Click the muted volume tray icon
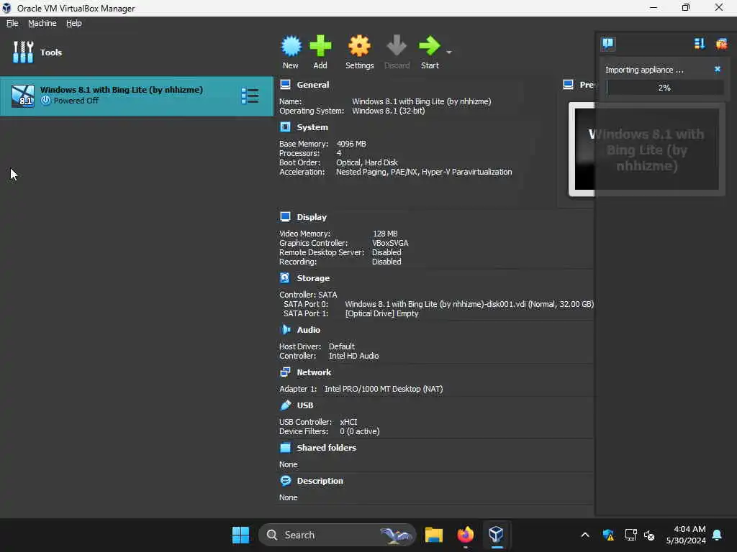 coord(650,535)
